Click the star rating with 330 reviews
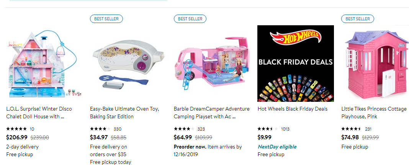 pos(100,129)
